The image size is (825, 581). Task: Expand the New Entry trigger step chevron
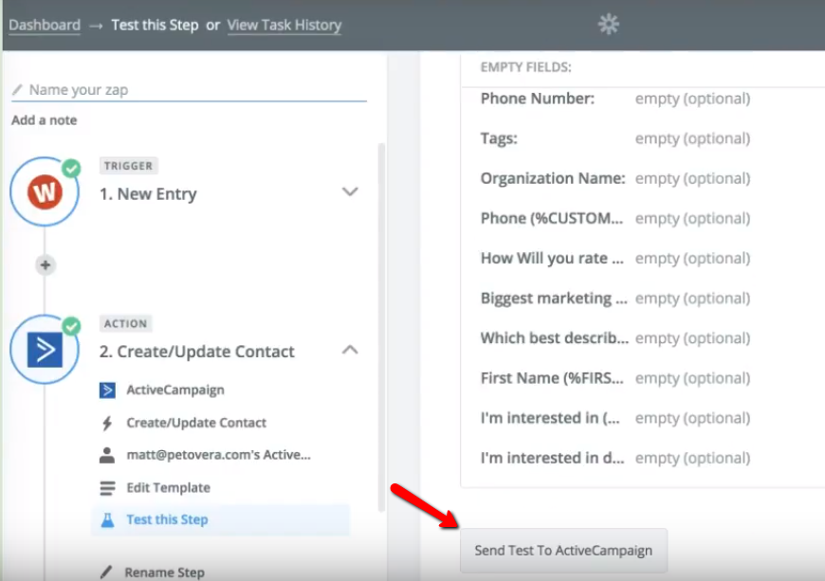pos(350,191)
